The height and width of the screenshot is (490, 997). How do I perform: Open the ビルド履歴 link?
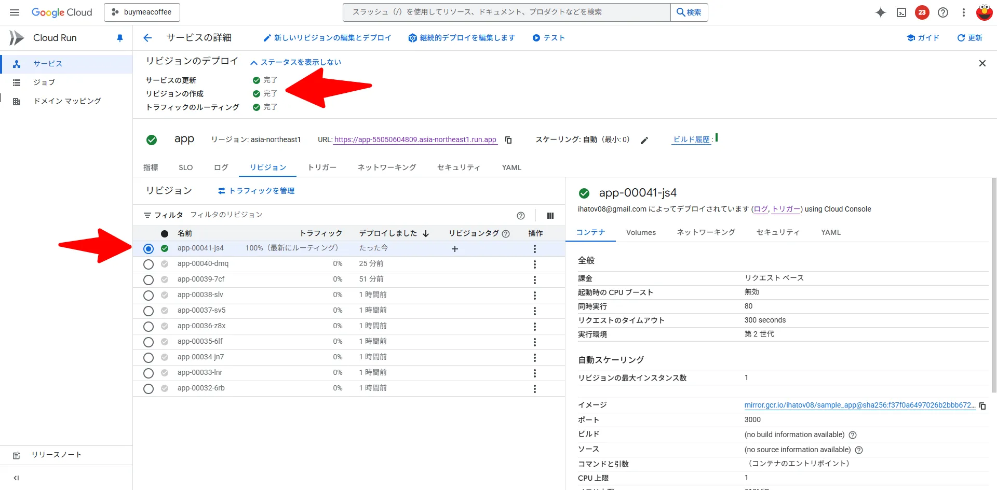(691, 139)
